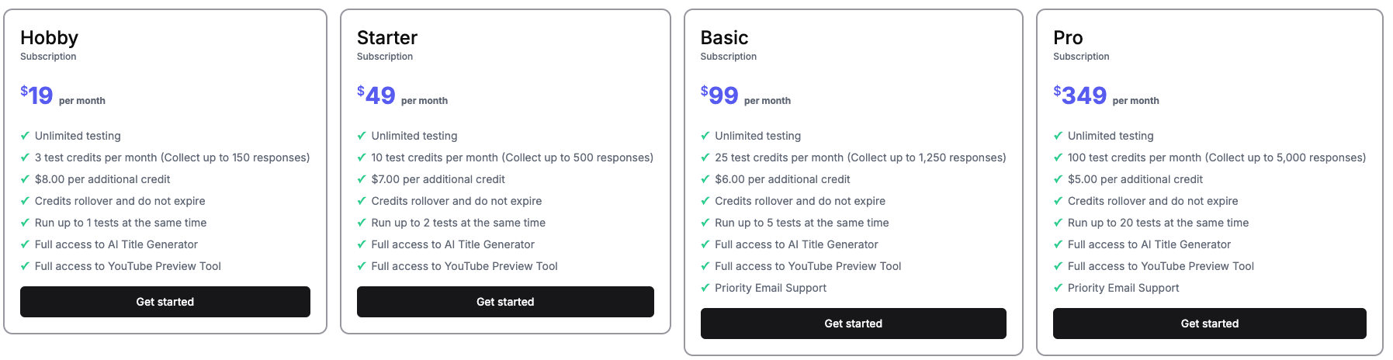Click the Starter plan heading

pyautogui.click(x=386, y=38)
